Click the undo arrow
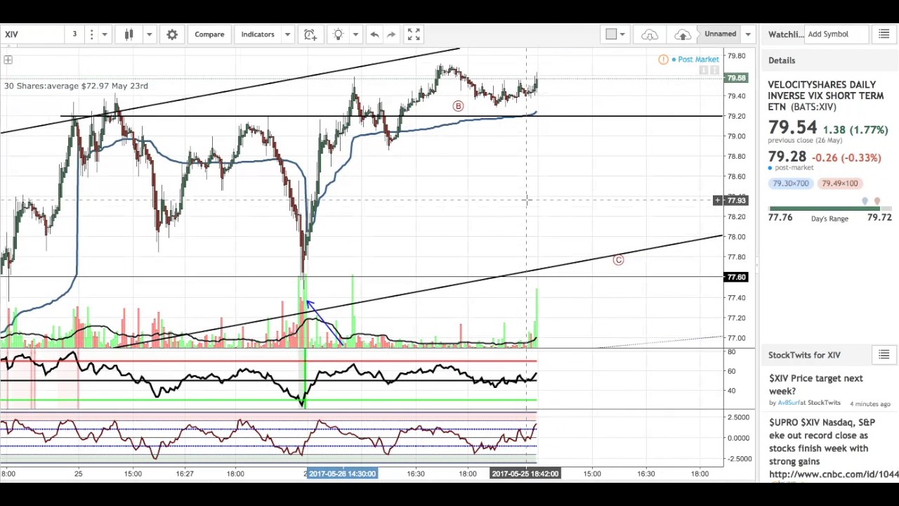The image size is (899, 506). click(374, 34)
